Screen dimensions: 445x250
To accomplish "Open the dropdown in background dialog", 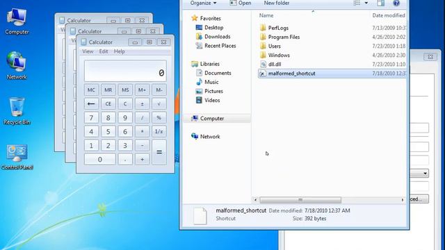I will click(x=425, y=173).
